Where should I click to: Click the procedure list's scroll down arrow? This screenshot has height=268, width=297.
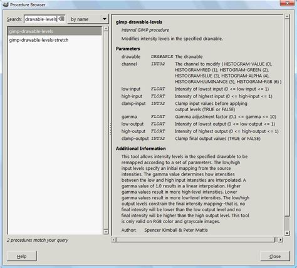(x=106, y=231)
